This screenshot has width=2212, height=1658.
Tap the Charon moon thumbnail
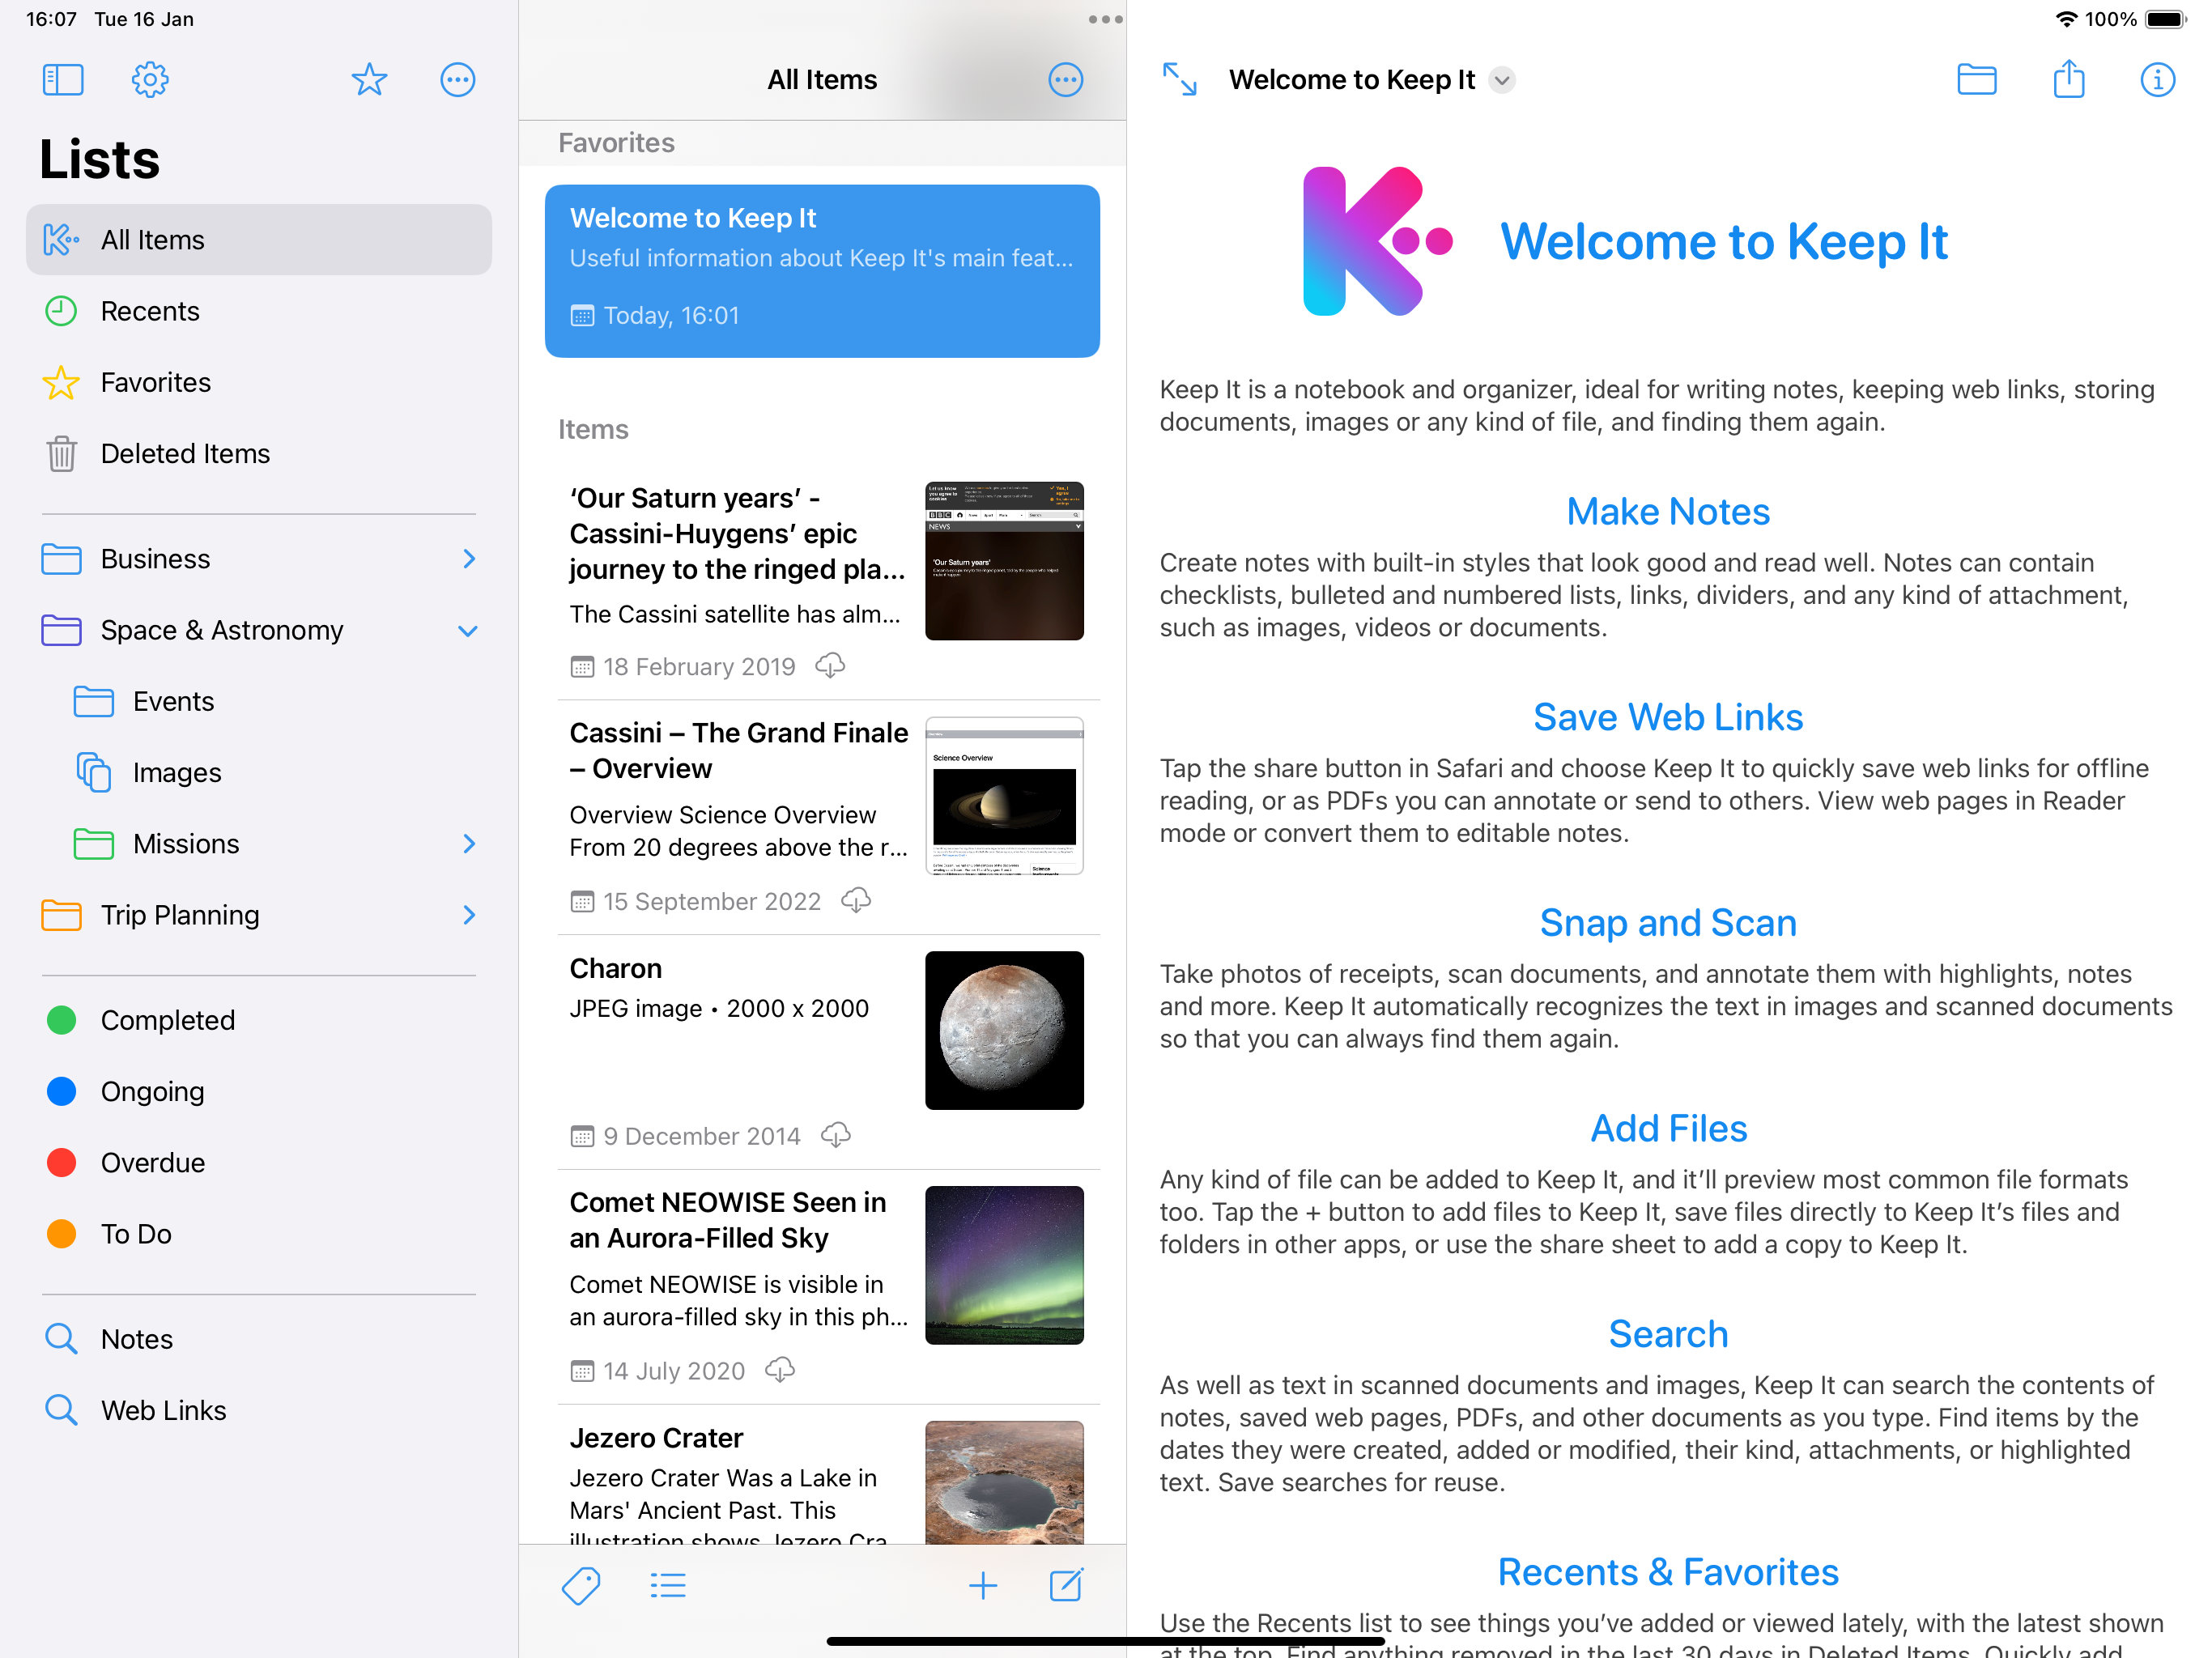tap(1004, 1030)
